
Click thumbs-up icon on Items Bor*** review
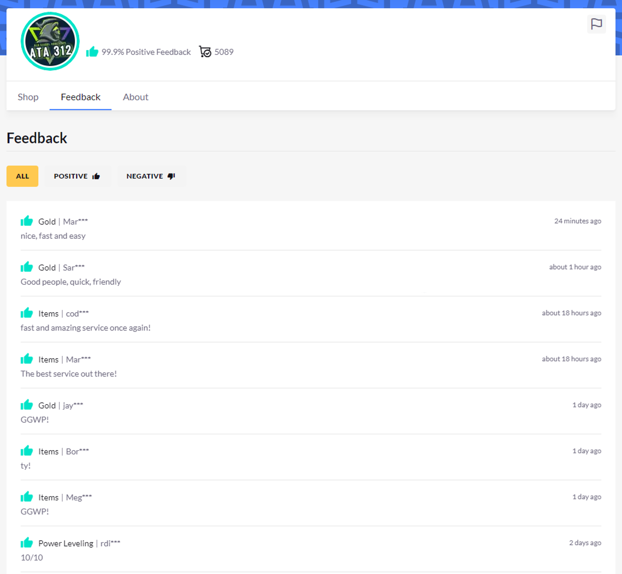27,451
